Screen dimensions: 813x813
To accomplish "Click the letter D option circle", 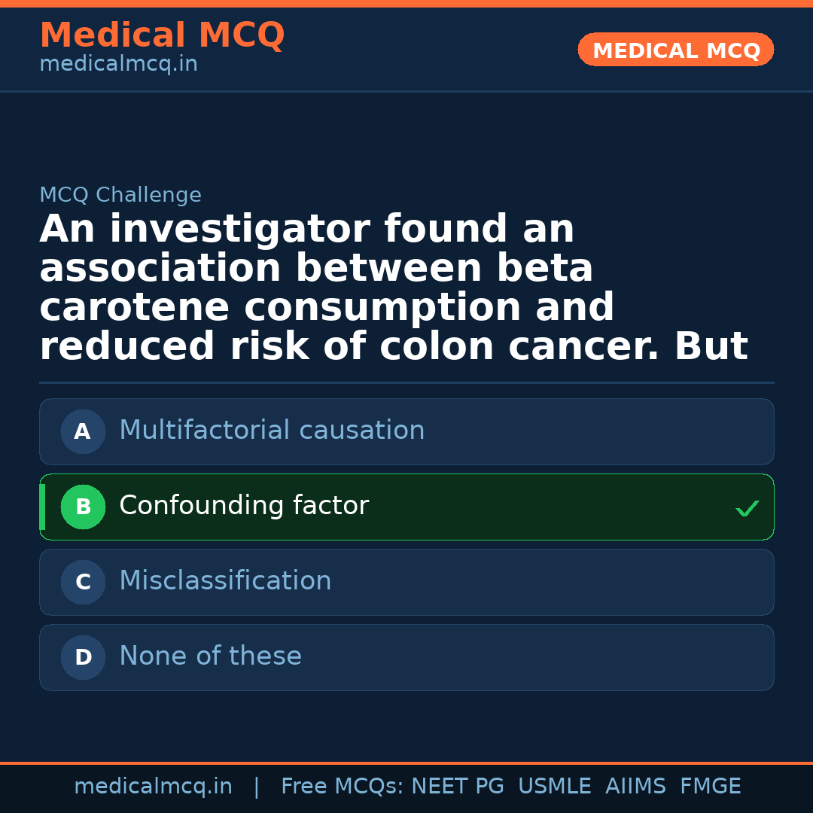I will [x=83, y=657].
